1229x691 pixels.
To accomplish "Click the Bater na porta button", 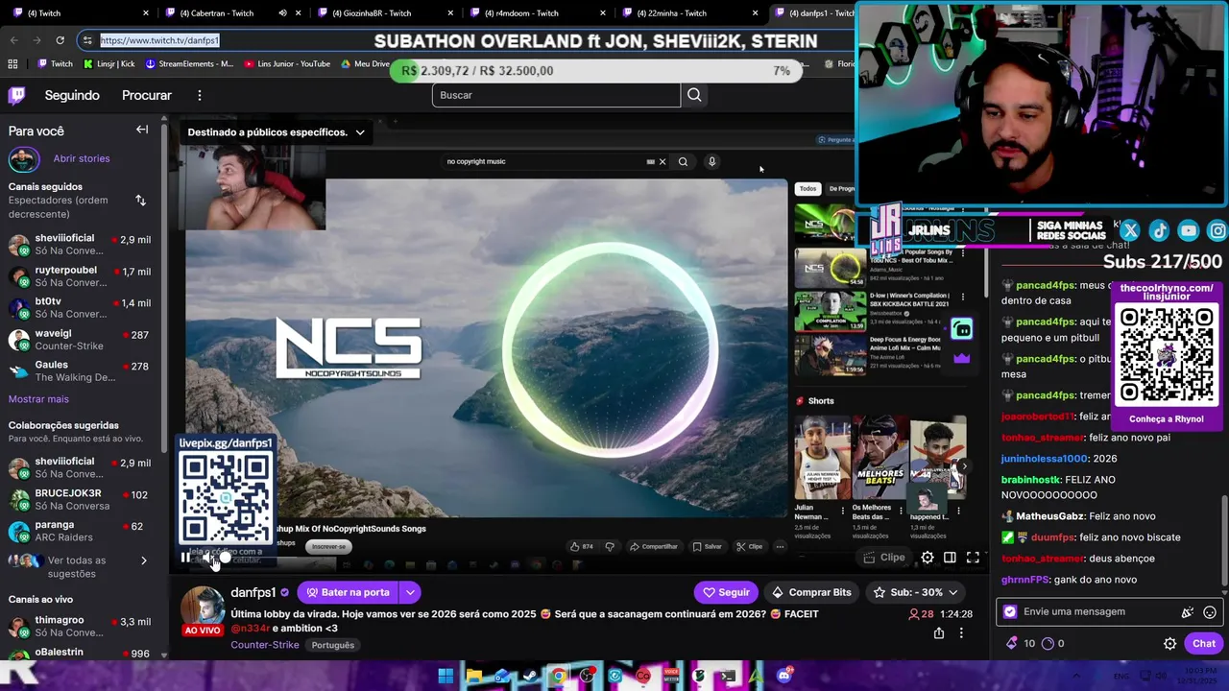I will [348, 592].
